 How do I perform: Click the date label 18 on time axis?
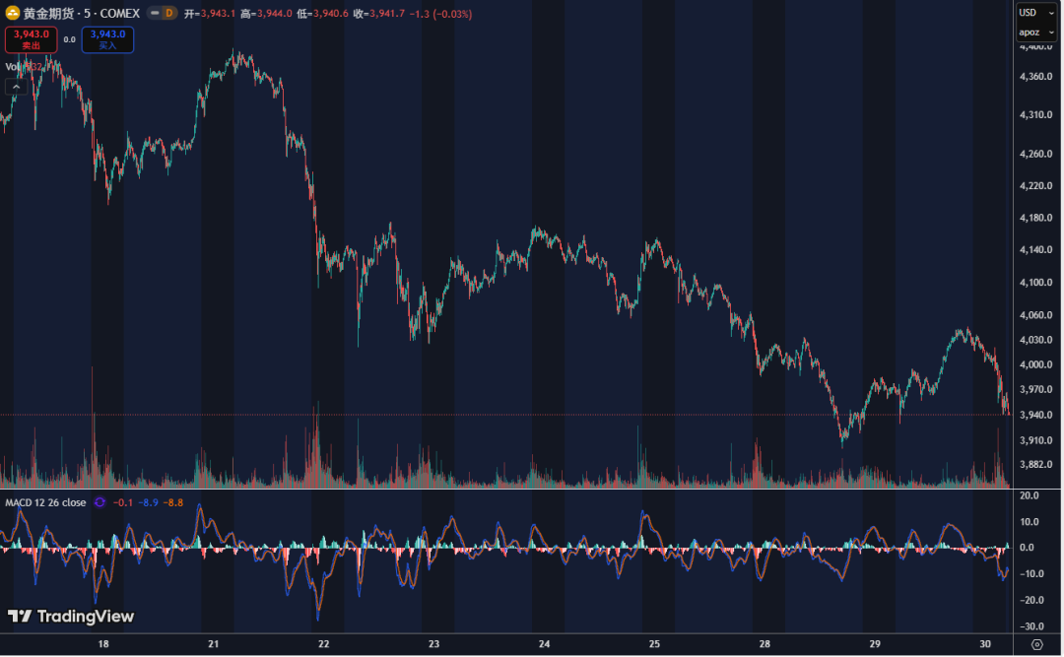point(103,644)
